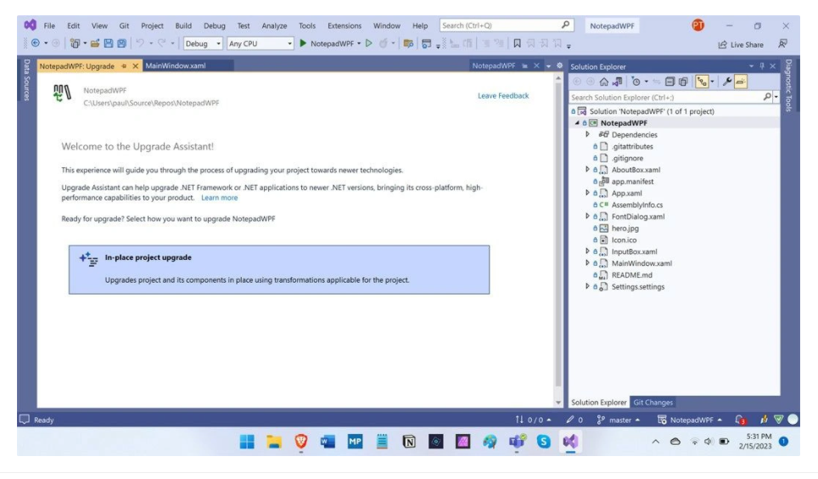Viewport: 818px width, 479px height.
Task: Expand the Dependencies node
Action: 587,134
